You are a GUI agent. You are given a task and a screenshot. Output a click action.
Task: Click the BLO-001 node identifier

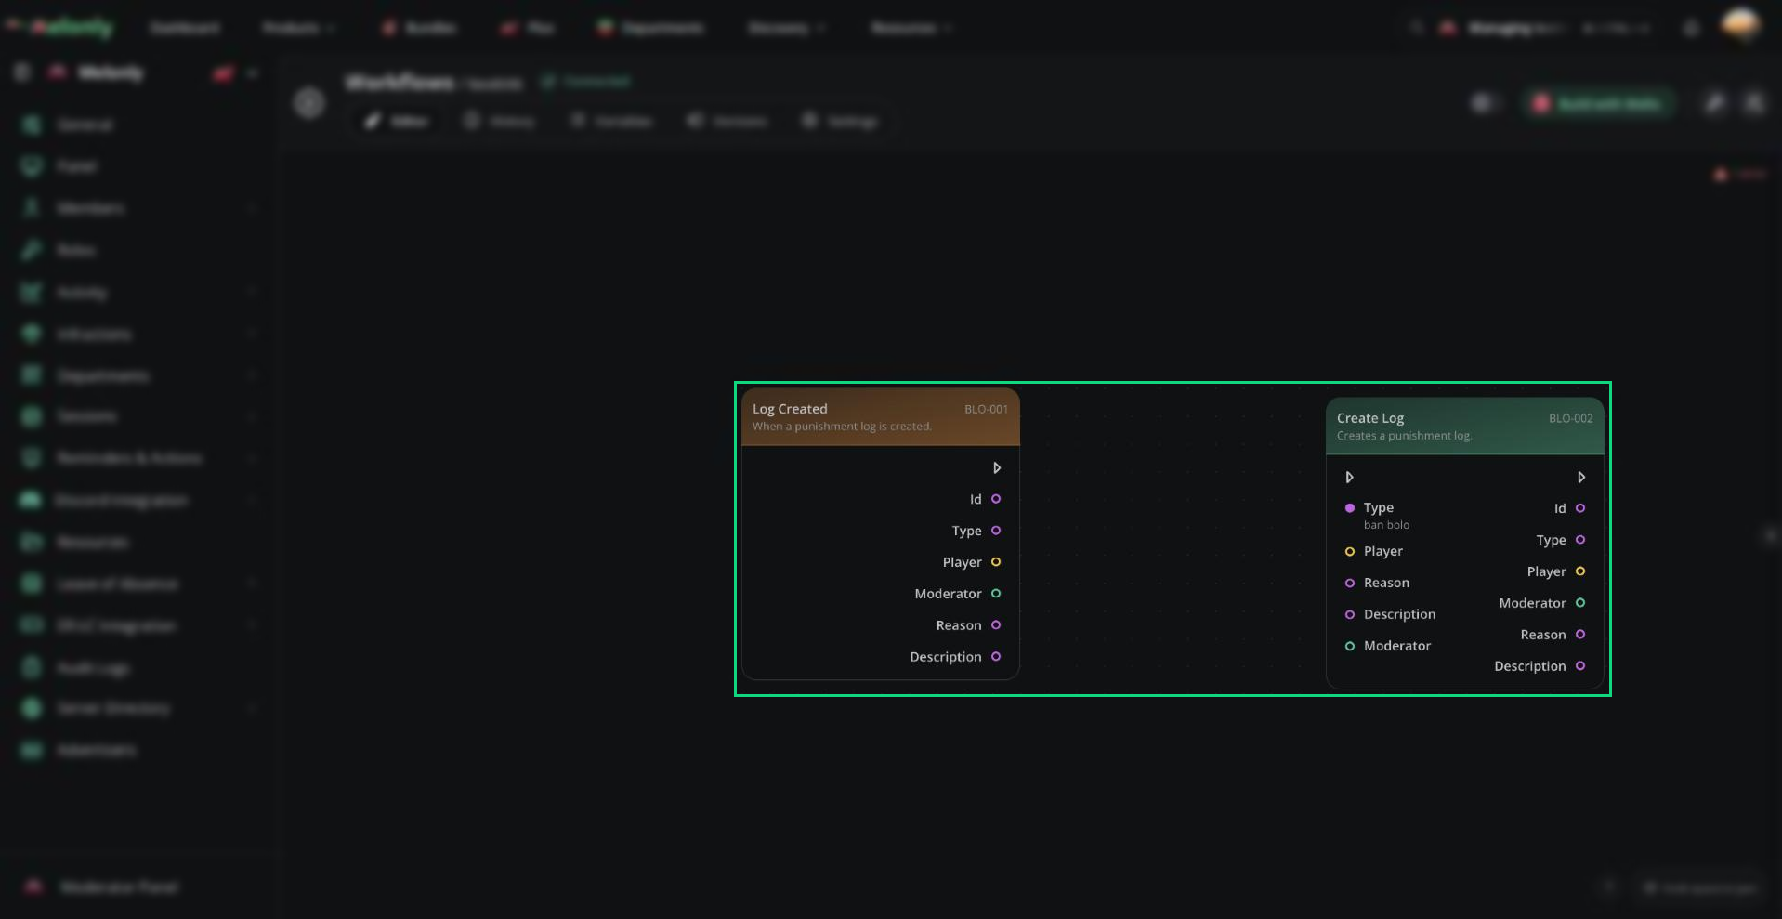click(x=986, y=409)
